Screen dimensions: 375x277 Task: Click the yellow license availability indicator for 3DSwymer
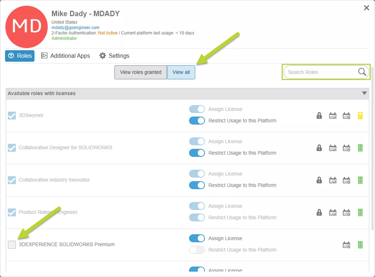tap(360, 115)
